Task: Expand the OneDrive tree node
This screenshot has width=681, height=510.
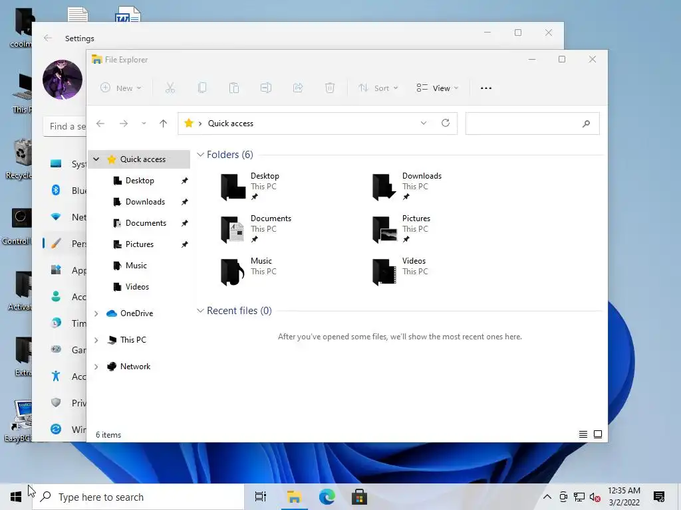Action: coord(96,313)
